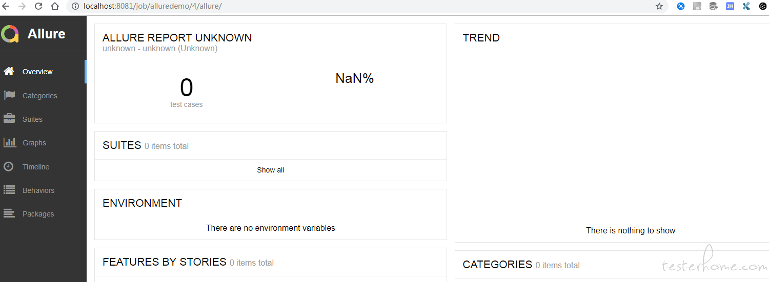Click the database extension icon
Image resolution: width=769 pixels, height=282 pixels.
coord(713,7)
